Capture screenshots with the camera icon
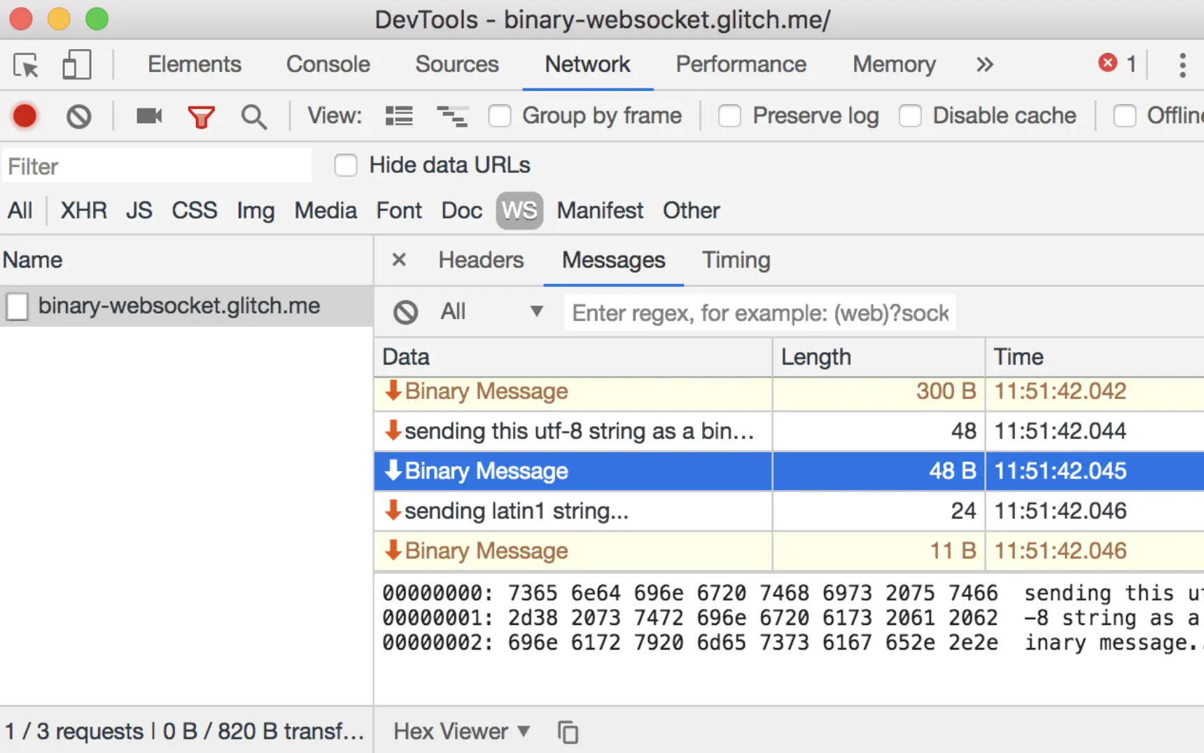Screen dimensions: 1204x753 (x=149, y=115)
